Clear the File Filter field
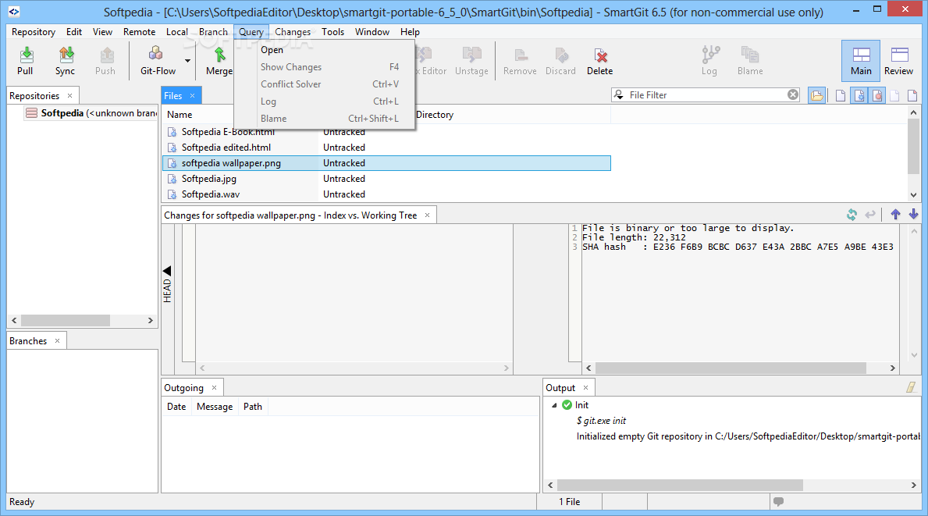The width and height of the screenshot is (928, 516). [x=793, y=94]
